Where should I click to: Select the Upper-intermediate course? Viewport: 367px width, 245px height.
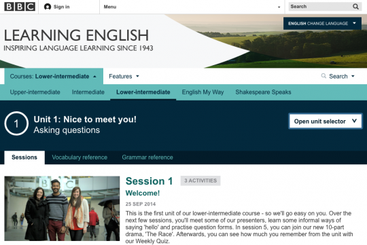(x=35, y=92)
